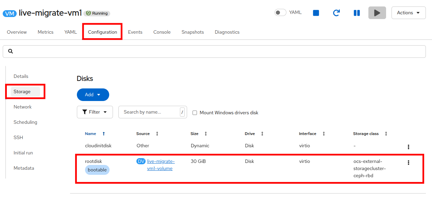Viewport: 432px width, 201px height.
Task: Open the live-migrate-vm1-volume link
Action: [161, 165]
